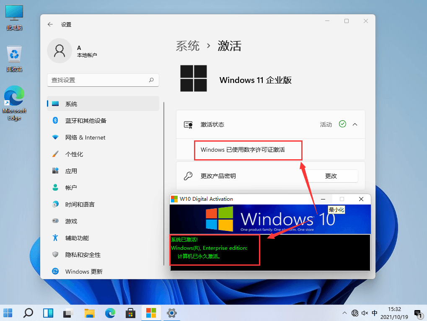Open taskbar Search
427x321 pixels.
28,313
